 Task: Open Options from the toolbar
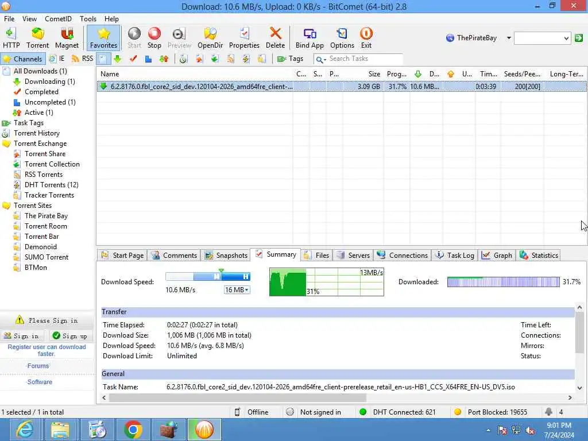pyautogui.click(x=342, y=38)
